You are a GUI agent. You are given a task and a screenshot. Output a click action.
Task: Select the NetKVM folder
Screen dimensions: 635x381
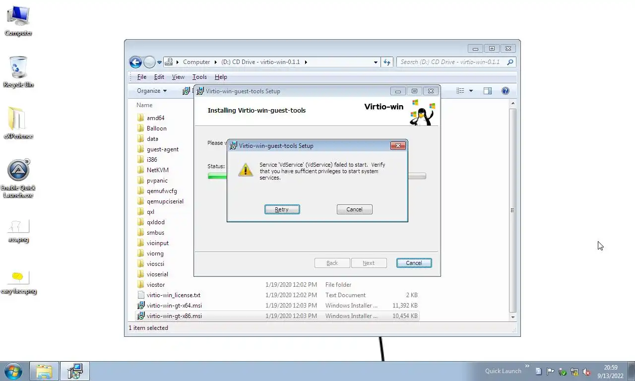pos(158,170)
